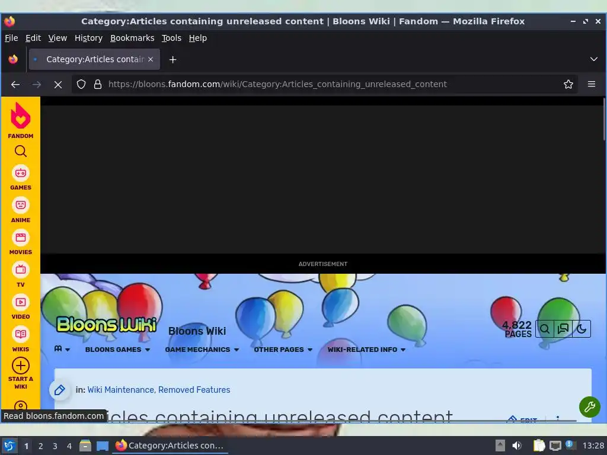Screen dimensions: 607x455
Task: Open the History menu
Action: tap(88, 38)
